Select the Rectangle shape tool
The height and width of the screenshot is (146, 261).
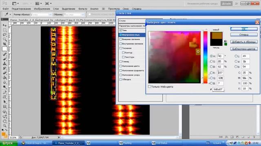click(4, 106)
